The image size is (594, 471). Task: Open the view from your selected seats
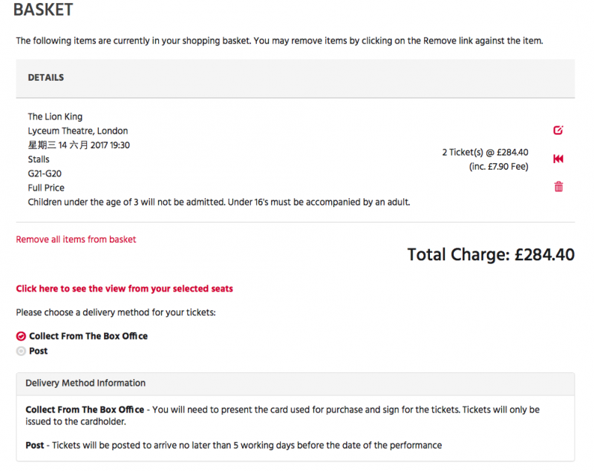pyautogui.click(x=124, y=289)
